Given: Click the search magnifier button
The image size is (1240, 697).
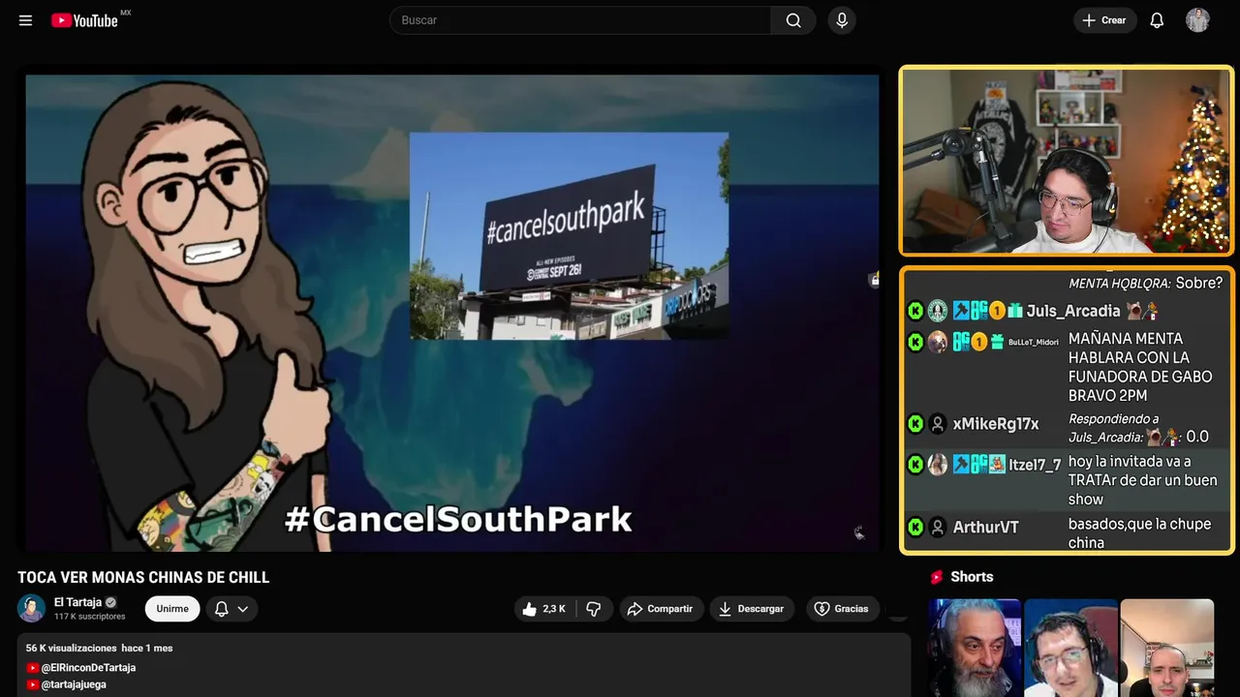Looking at the screenshot, I should (x=793, y=20).
